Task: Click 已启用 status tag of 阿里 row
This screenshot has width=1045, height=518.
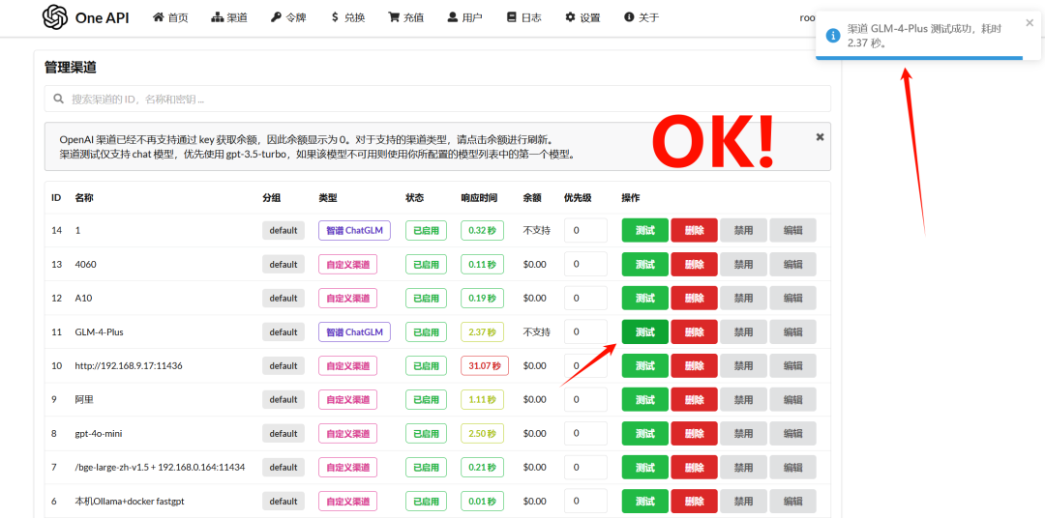Action: [x=426, y=399]
